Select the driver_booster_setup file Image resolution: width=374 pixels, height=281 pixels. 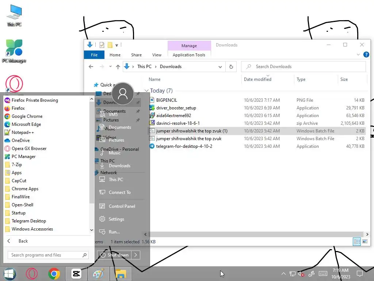click(257, 108)
